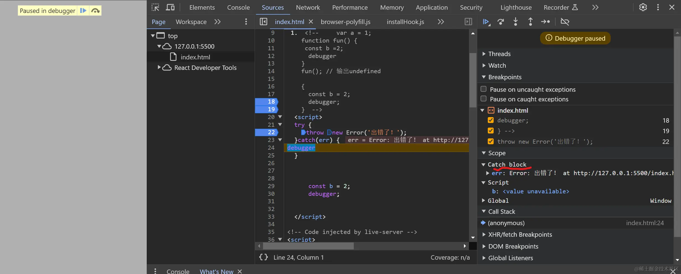The width and height of the screenshot is (681, 274).
Task: Toggle the device toolbar icon
Action: pos(170,7)
